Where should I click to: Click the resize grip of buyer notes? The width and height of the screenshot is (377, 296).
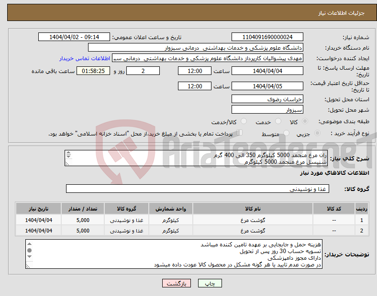coord(28,266)
